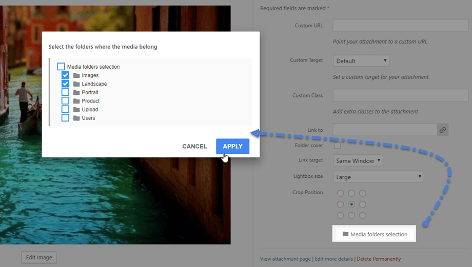
Task: Click the Landscape folder icon
Action: (76, 84)
